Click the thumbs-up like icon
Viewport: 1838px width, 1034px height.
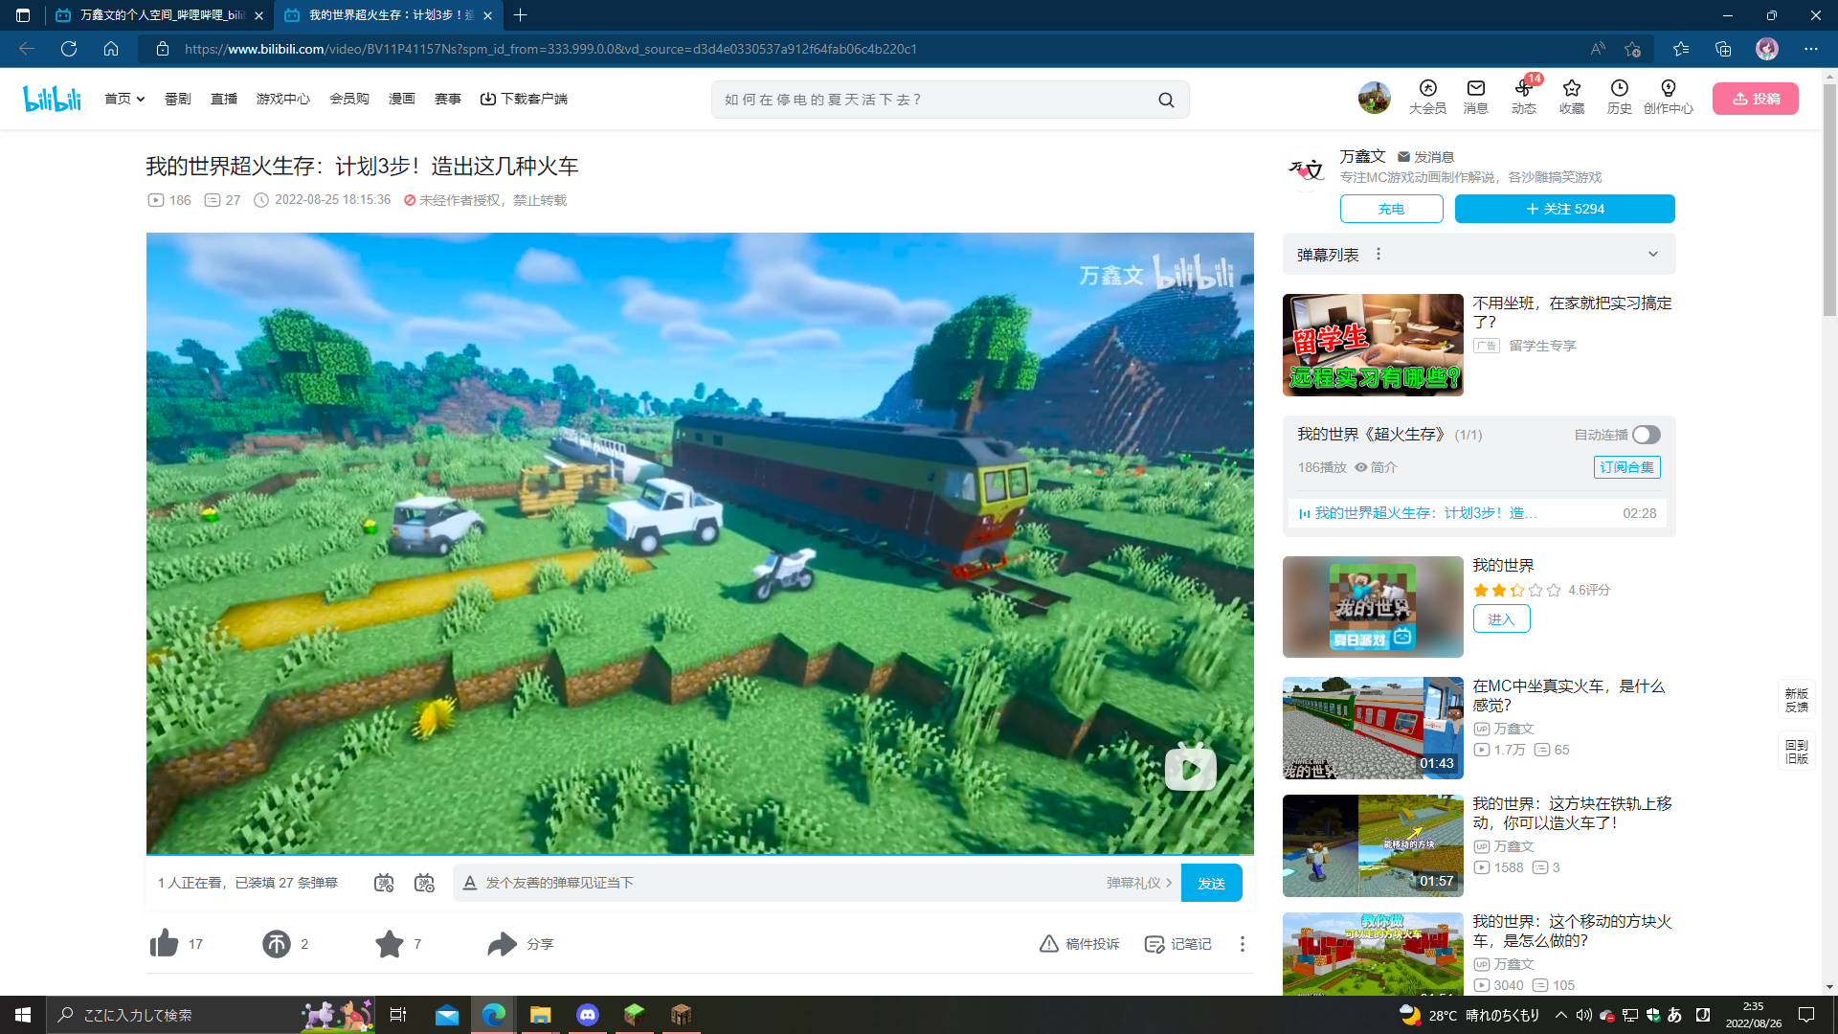[165, 944]
